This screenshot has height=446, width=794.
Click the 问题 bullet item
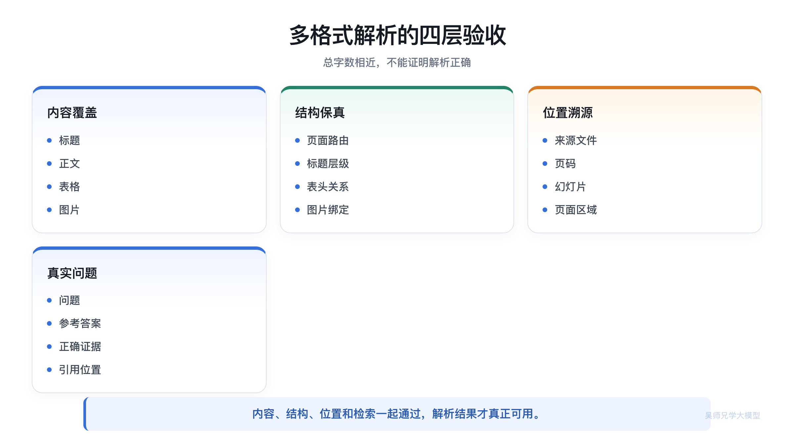point(69,300)
